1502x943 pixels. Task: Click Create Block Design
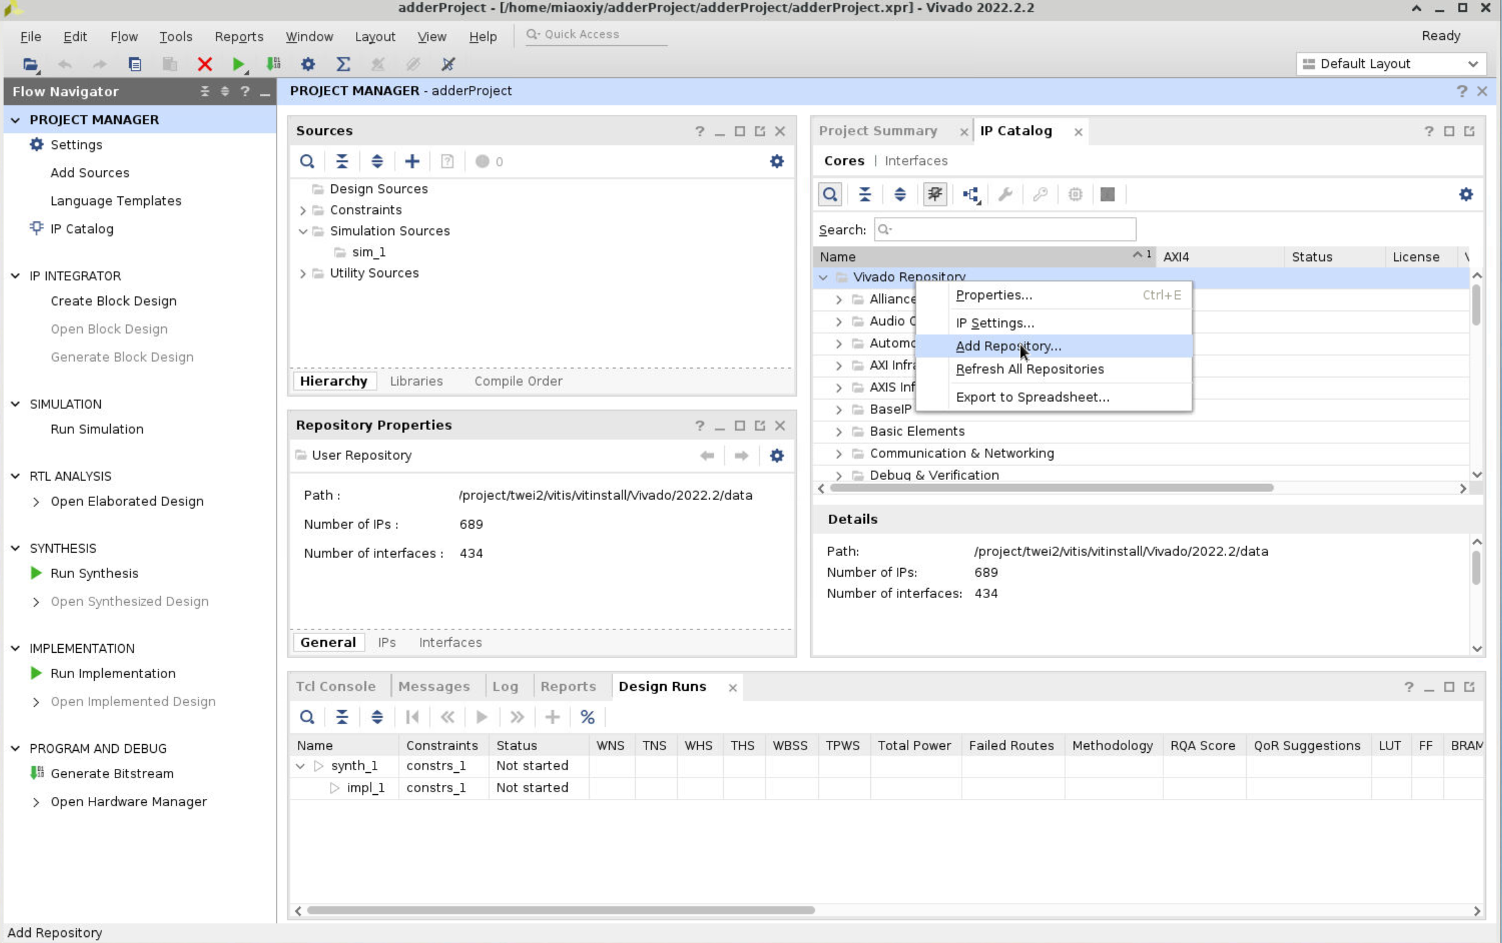(114, 301)
